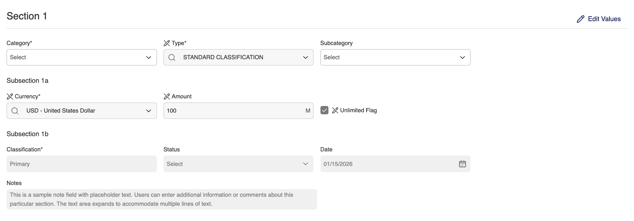634x221 pixels.
Task: Click inside the Notes text area
Action: click(x=161, y=199)
